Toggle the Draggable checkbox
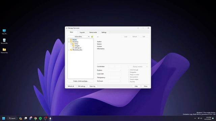216x121 pixels. 129,72
